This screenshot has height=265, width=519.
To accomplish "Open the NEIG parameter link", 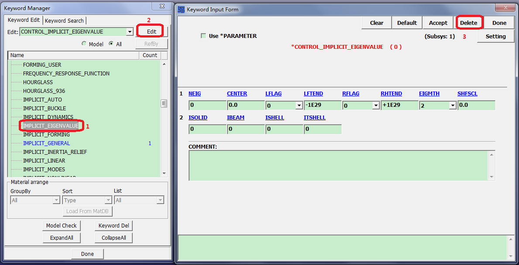I will pyautogui.click(x=195, y=94).
